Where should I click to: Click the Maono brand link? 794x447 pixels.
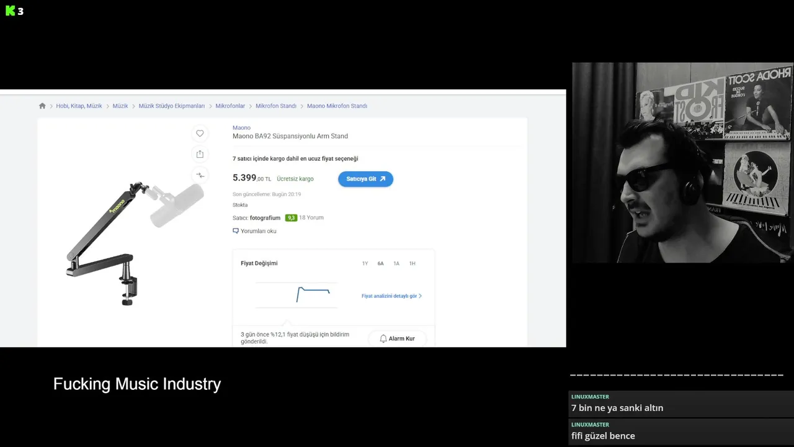coord(241,128)
